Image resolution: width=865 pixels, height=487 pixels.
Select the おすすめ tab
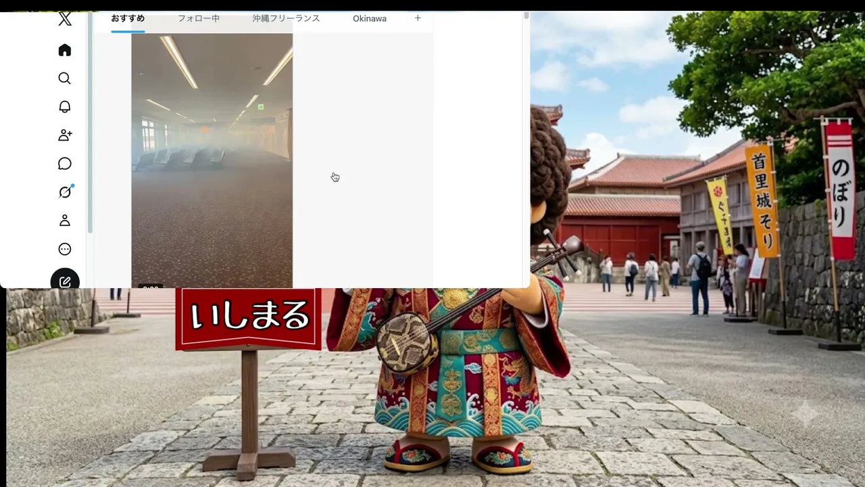[128, 19]
